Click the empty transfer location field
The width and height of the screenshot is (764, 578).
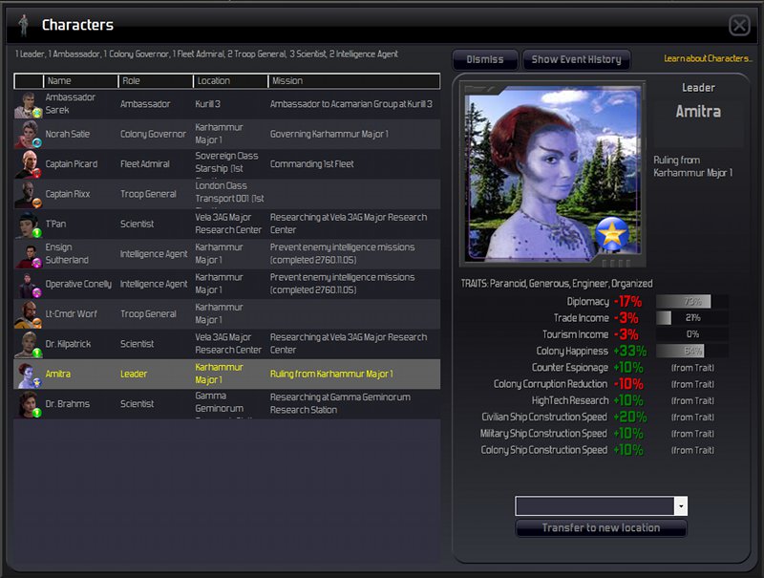click(595, 506)
